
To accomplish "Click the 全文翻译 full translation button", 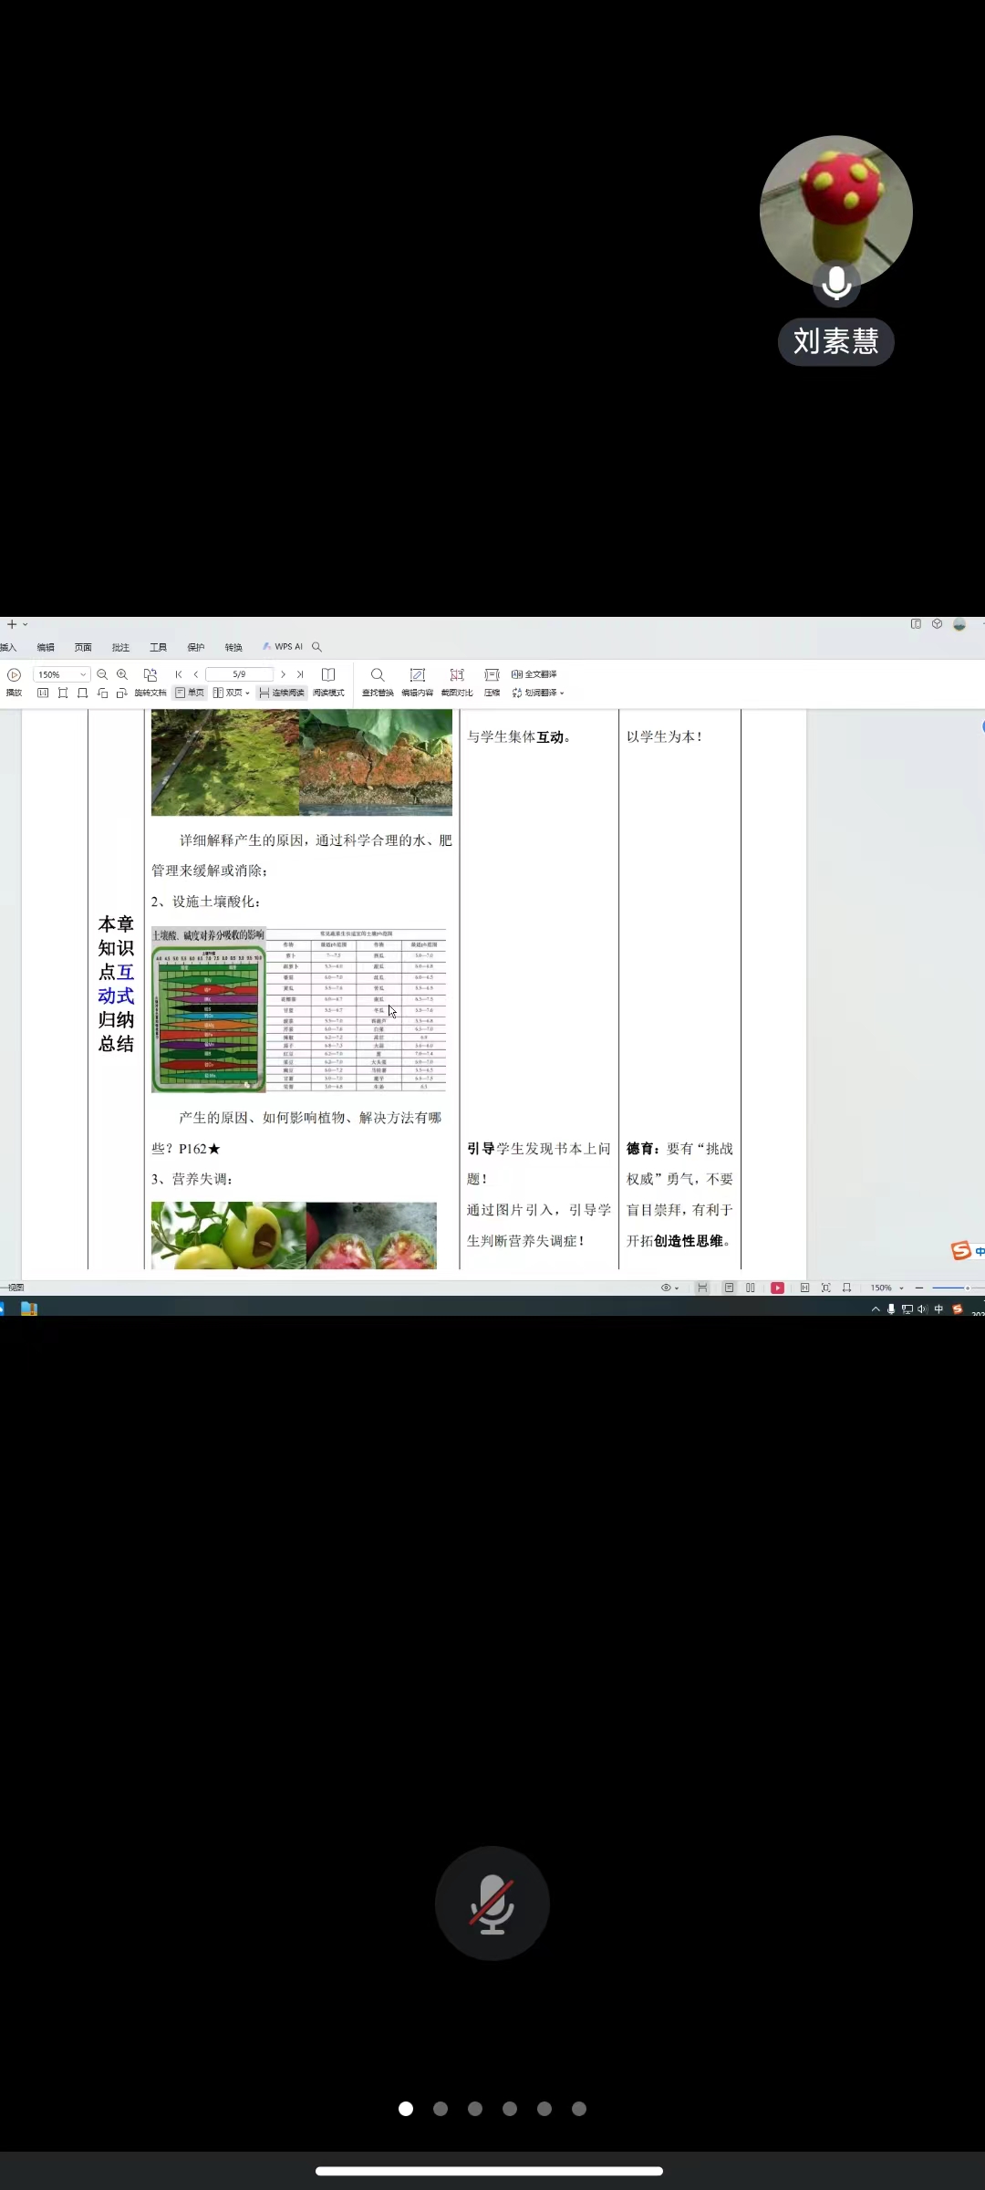I will click(x=534, y=674).
